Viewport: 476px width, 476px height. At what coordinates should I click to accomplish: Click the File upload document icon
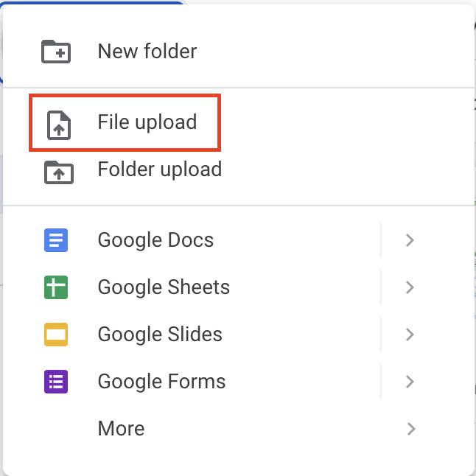point(59,125)
